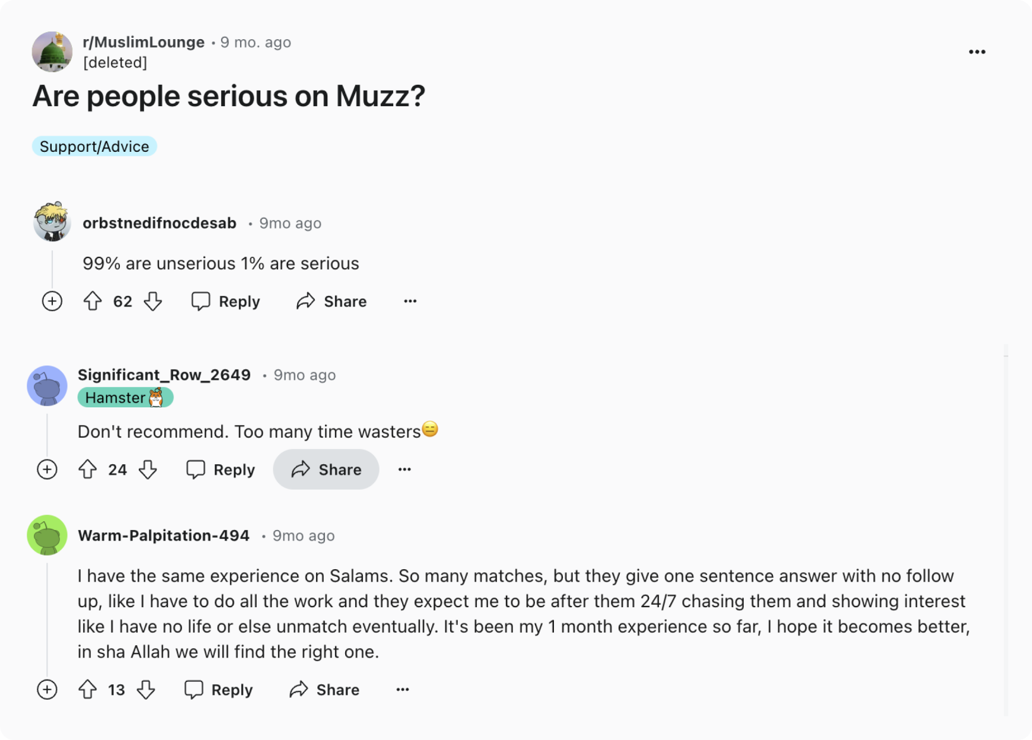
Task: Open the r/MuslimLounge subreddit link
Action: tap(144, 42)
